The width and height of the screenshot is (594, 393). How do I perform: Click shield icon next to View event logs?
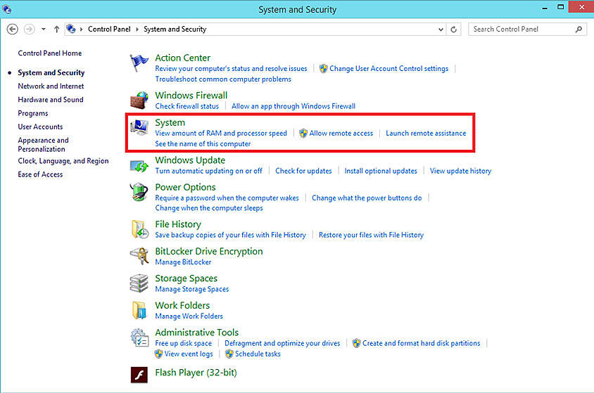click(159, 354)
